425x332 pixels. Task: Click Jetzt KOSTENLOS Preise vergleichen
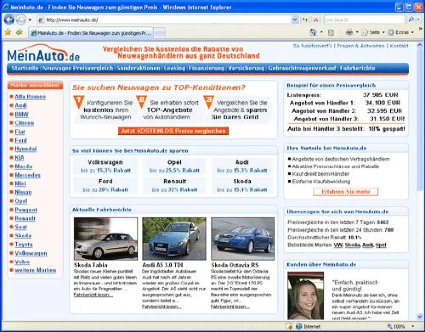tap(174, 131)
